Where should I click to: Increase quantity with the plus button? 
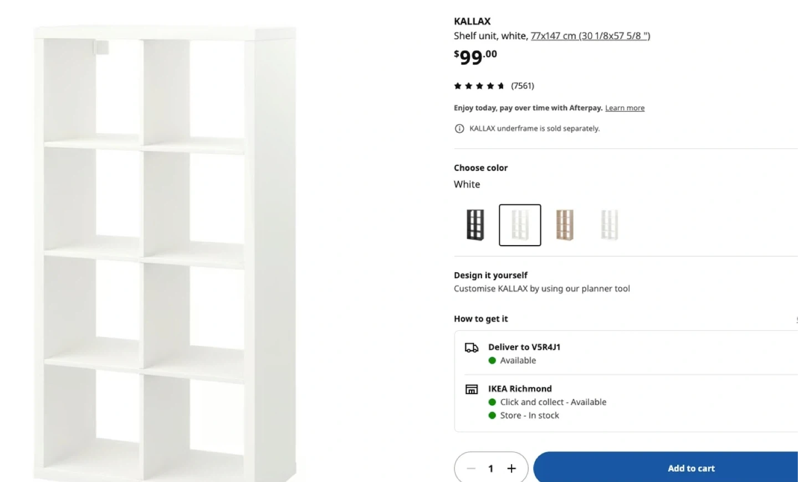pyautogui.click(x=511, y=469)
